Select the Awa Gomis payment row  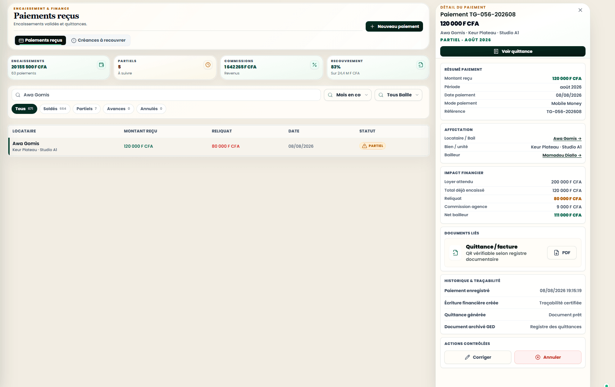pyautogui.click(x=218, y=146)
